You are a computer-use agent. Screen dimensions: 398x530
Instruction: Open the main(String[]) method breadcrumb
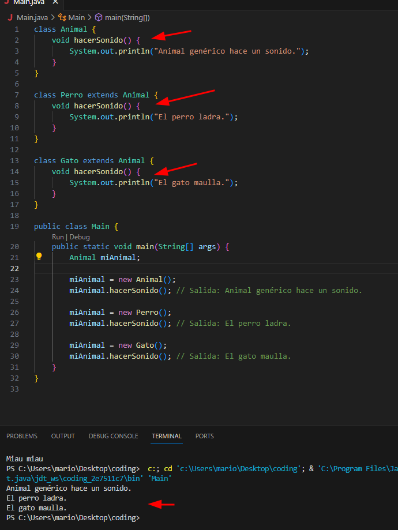[x=127, y=17]
